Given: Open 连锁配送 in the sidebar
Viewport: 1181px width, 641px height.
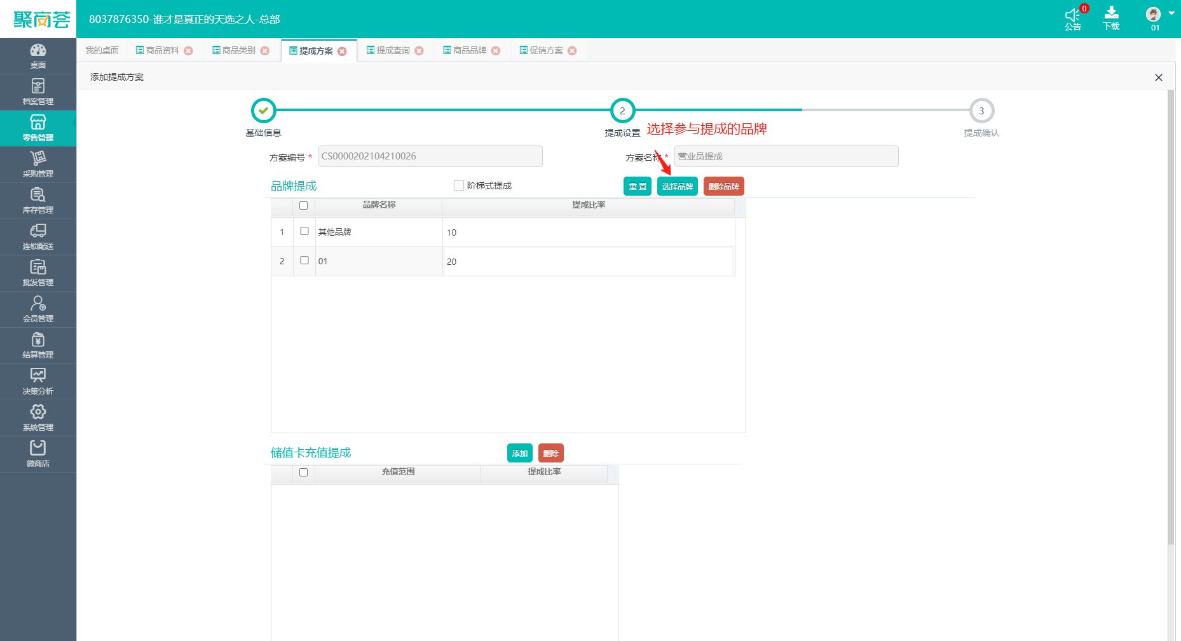Looking at the screenshot, I should pyautogui.click(x=38, y=237).
